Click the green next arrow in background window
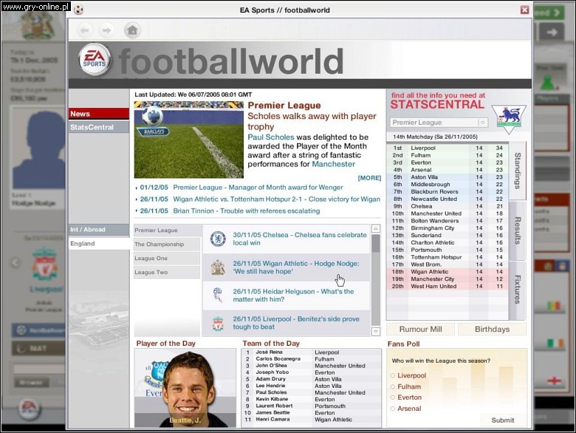Viewport: 576px width, 433px height. pos(549,13)
